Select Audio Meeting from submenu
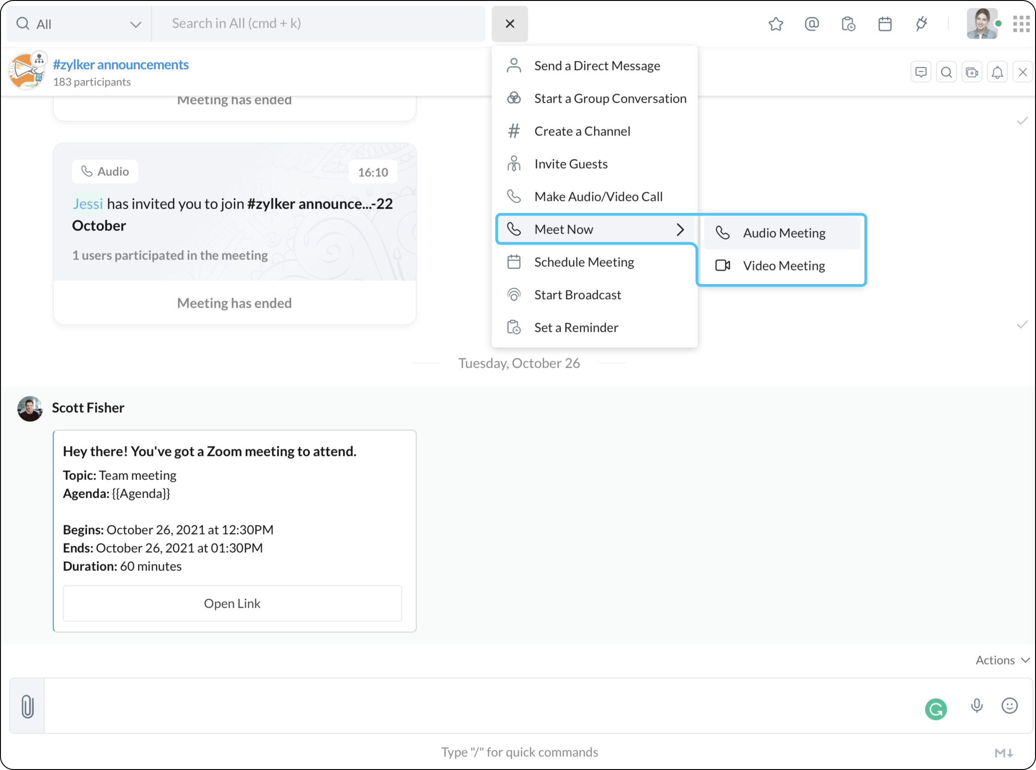This screenshot has height=770, width=1036. [x=783, y=233]
